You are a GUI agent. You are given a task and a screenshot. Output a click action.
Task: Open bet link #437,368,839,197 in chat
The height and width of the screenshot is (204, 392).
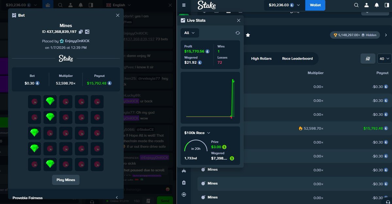tap(139, 39)
